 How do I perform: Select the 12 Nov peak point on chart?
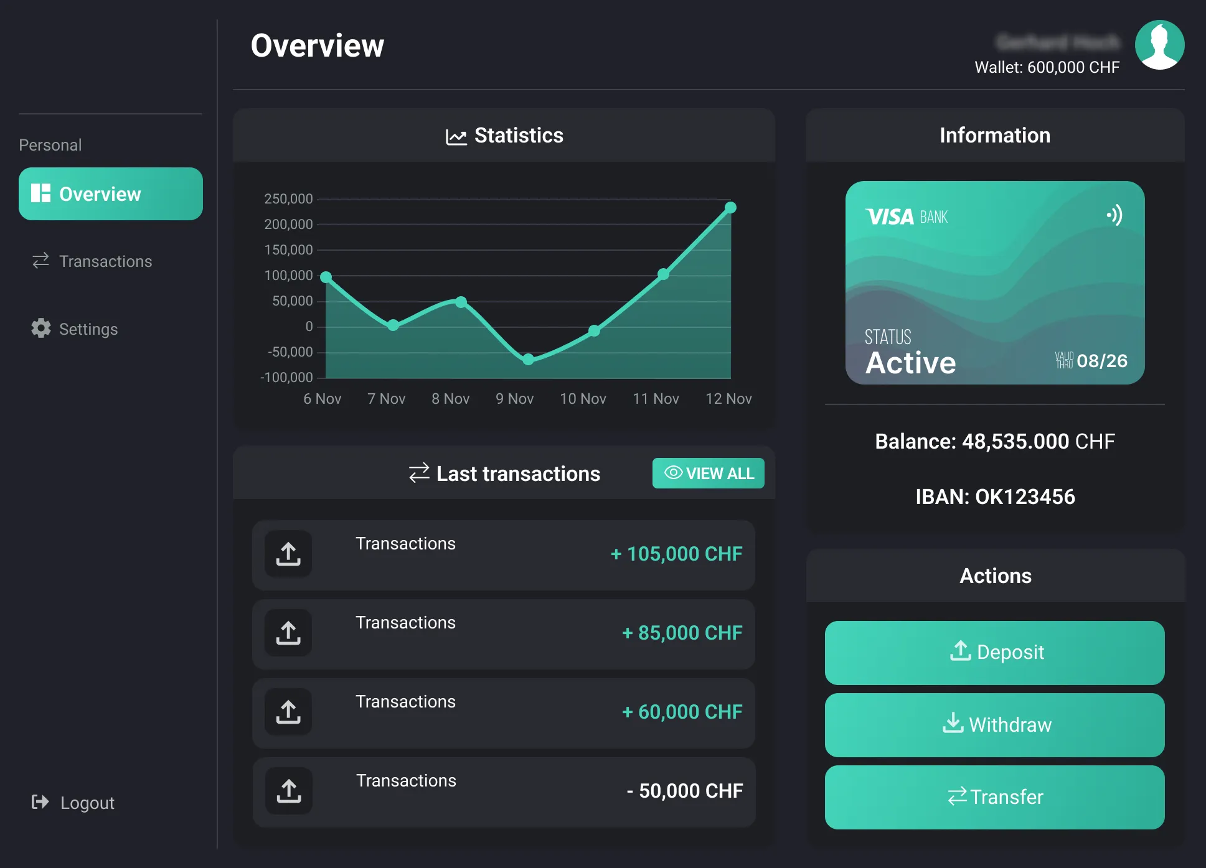[730, 207]
